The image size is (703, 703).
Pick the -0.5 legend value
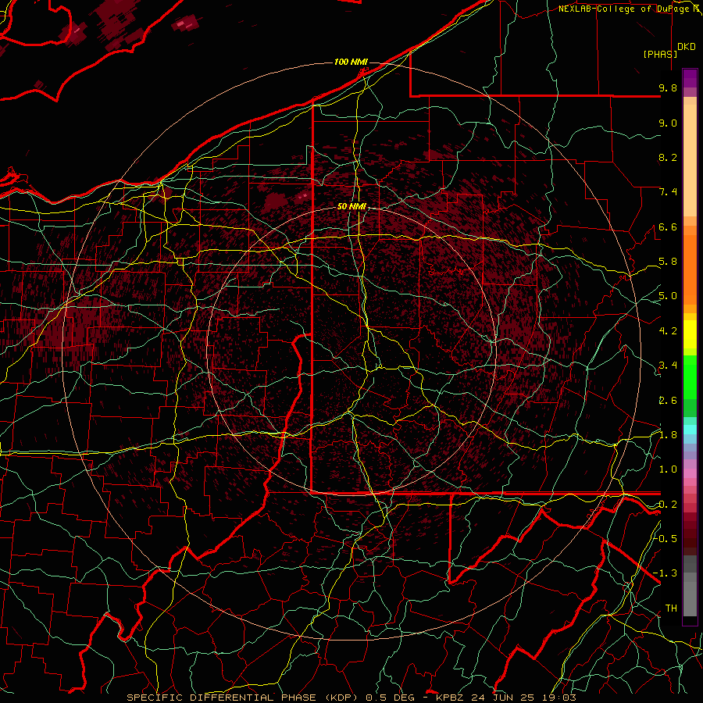point(666,538)
